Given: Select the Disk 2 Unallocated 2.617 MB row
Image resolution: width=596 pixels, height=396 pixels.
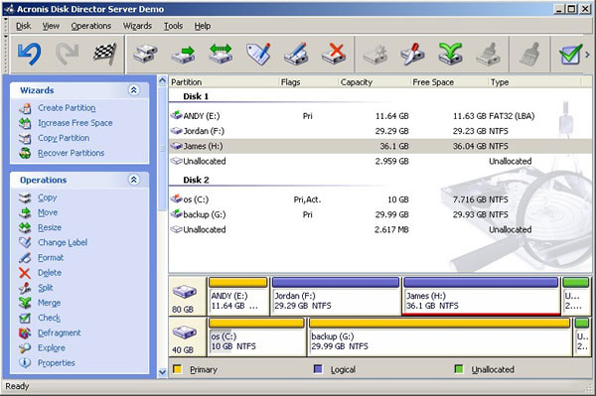Looking at the screenshot, I should (x=380, y=229).
